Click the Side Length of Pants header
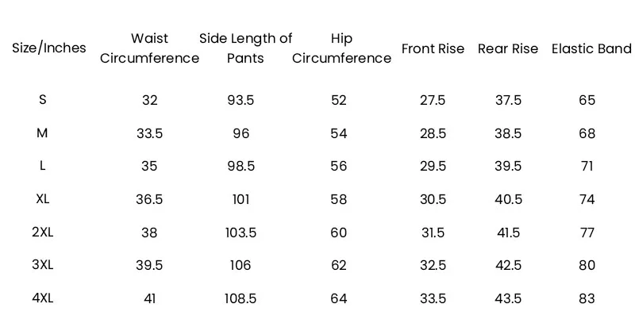Screen dimensions: 635x323 pos(245,48)
